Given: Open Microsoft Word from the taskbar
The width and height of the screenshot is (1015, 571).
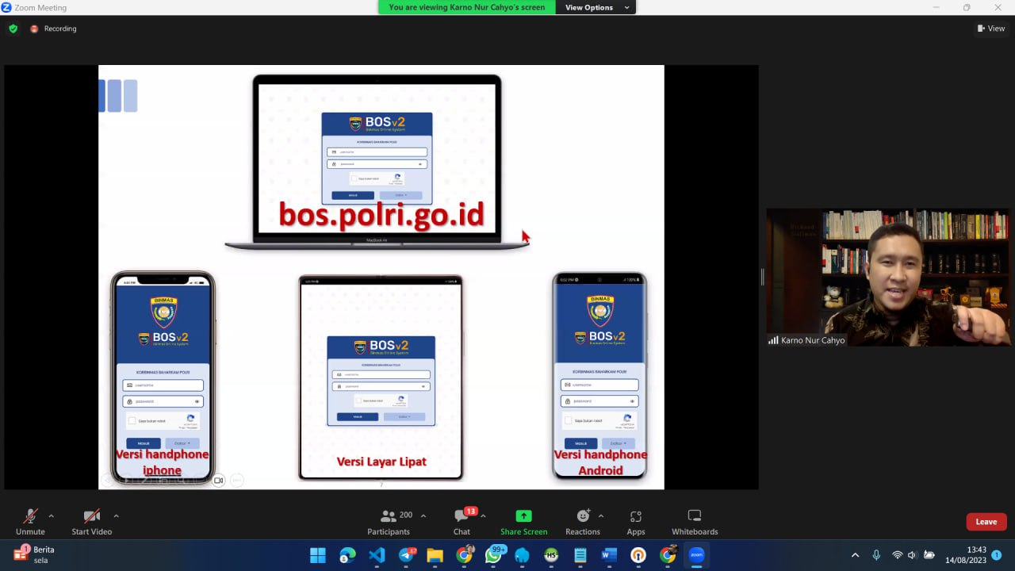Looking at the screenshot, I should click(x=609, y=555).
